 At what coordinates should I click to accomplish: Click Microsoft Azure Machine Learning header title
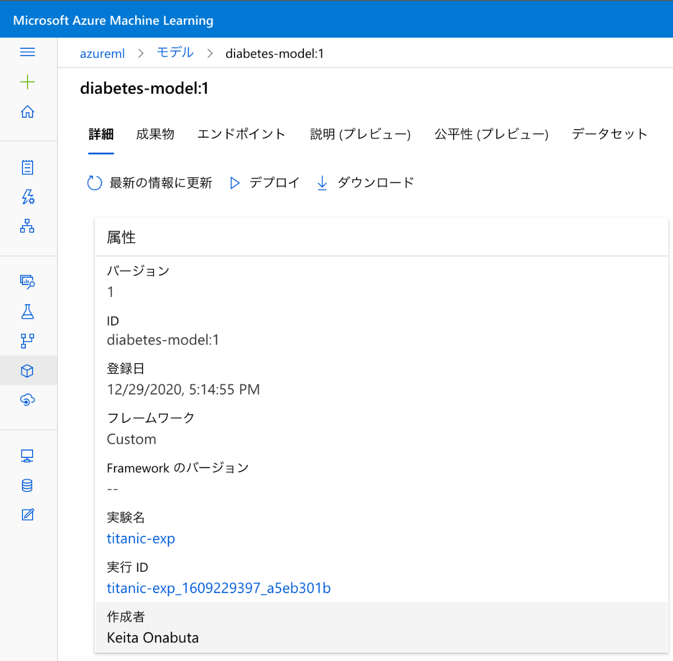pyautogui.click(x=113, y=21)
